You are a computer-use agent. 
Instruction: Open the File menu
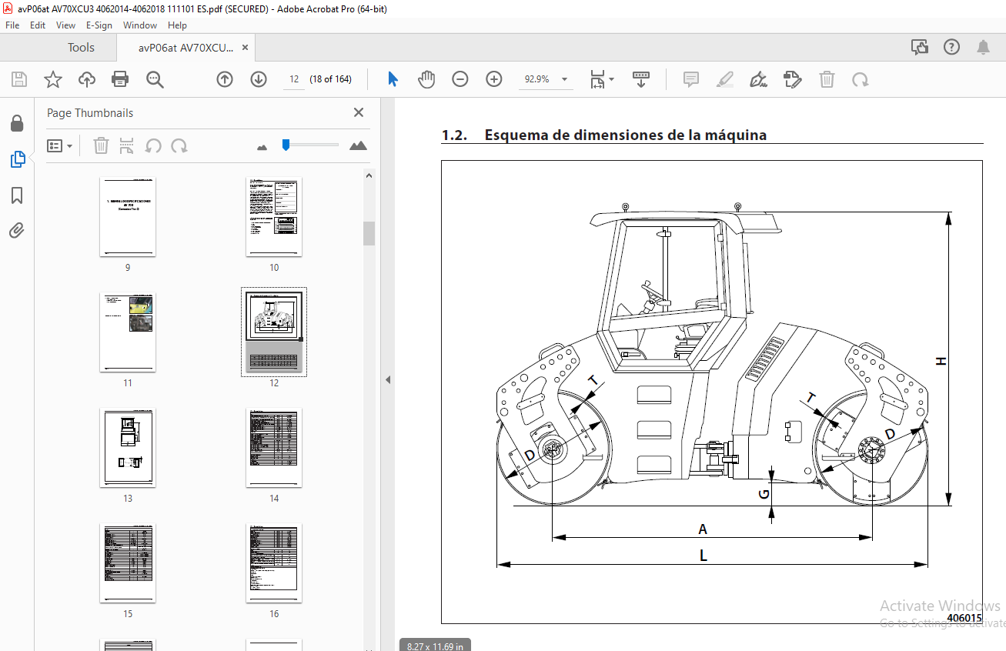[x=13, y=25]
